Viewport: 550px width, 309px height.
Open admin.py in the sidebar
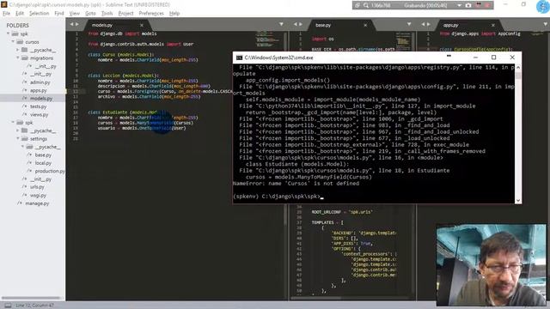40,82
